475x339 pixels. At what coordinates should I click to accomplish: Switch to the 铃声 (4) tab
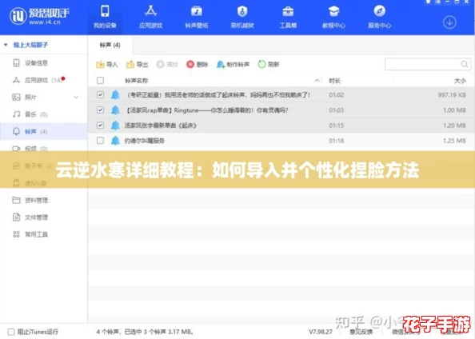(x=110, y=45)
